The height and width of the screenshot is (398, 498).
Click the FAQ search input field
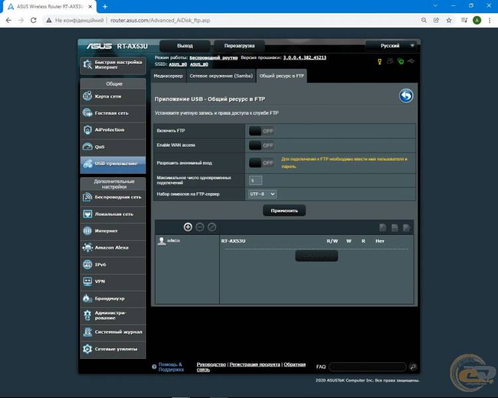coord(368,367)
